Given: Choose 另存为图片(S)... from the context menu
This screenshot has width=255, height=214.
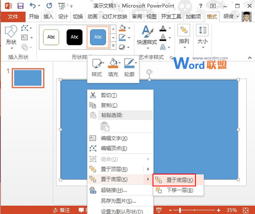Looking at the screenshot, I should click(120, 201).
